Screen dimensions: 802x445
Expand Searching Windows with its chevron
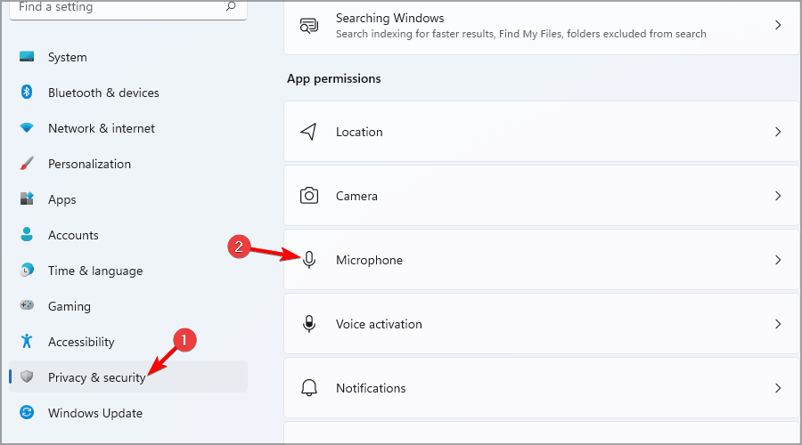tap(778, 25)
